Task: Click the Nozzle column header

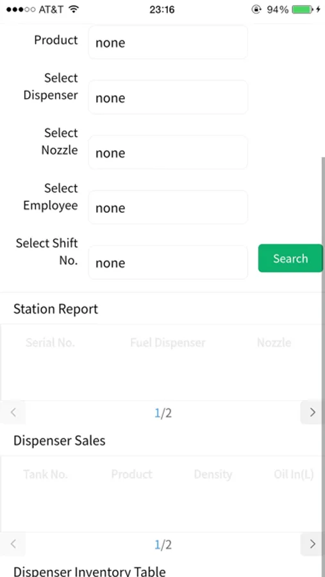Action: tap(274, 342)
